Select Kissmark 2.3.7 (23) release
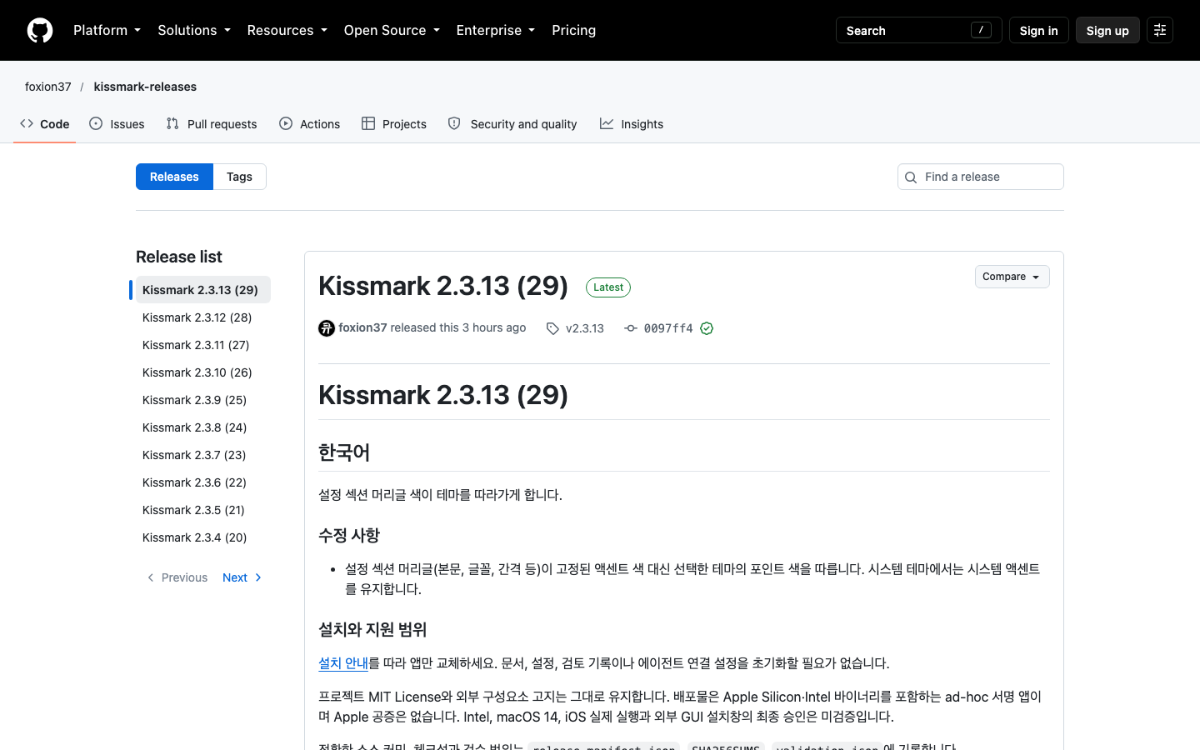The image size is (1200, 750). point(203,455)
